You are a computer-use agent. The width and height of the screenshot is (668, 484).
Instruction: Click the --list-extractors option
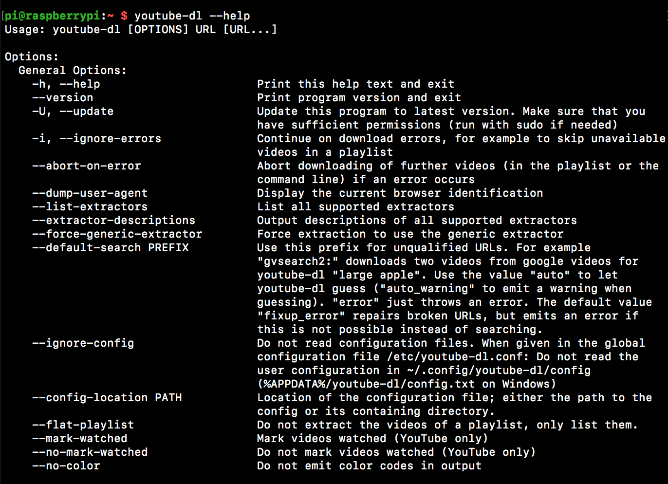point(90,206)
